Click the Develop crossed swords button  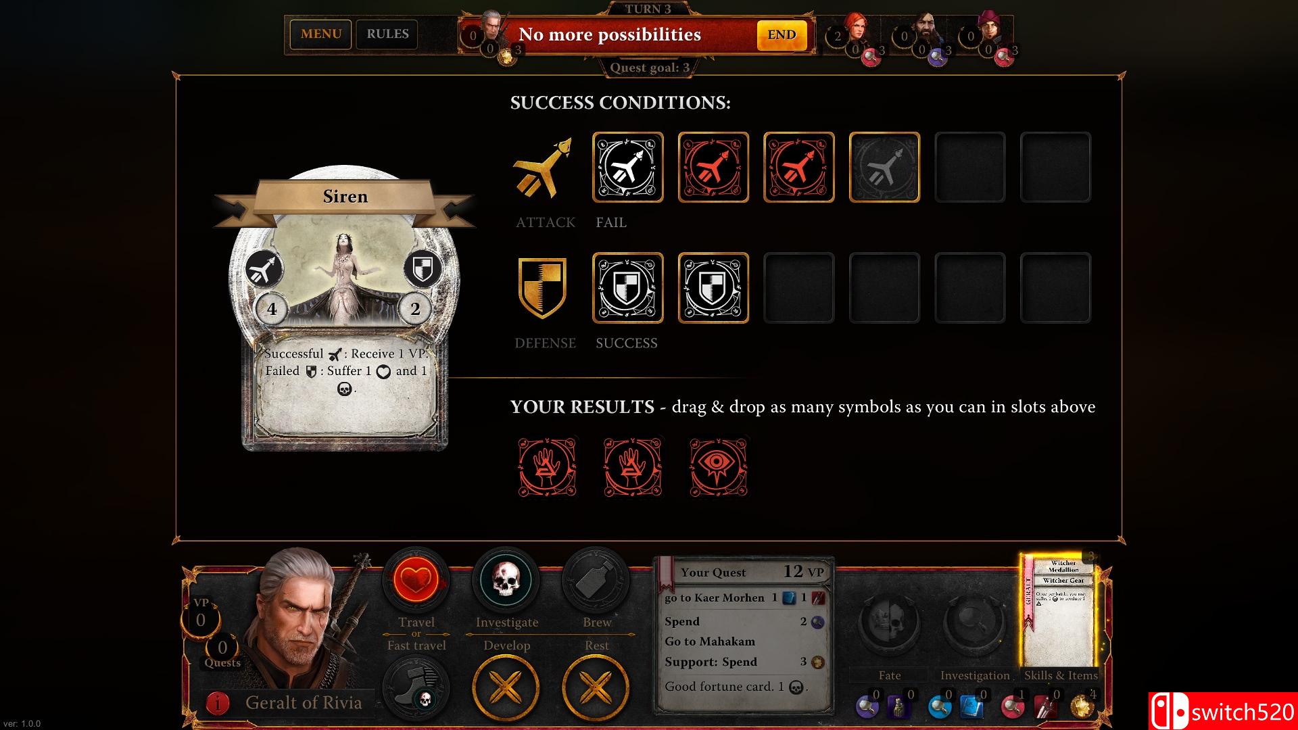point(506,689)
